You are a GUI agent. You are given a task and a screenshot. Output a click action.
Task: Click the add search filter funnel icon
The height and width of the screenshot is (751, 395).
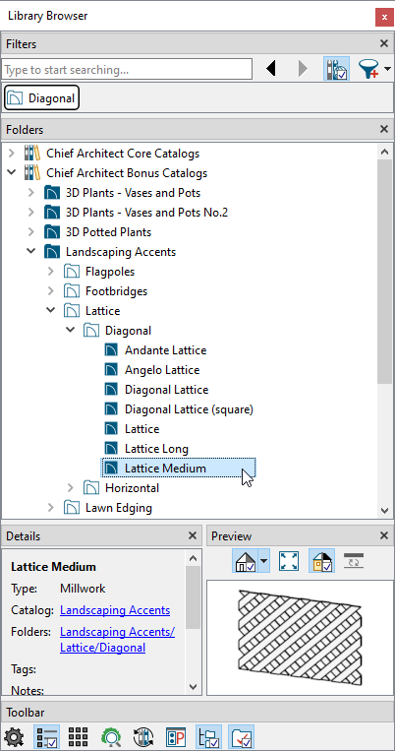[x=369, y=69]
